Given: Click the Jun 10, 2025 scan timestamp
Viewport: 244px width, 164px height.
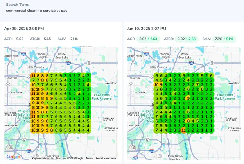Looking at the screenshot, I should [x=147, y=29].
